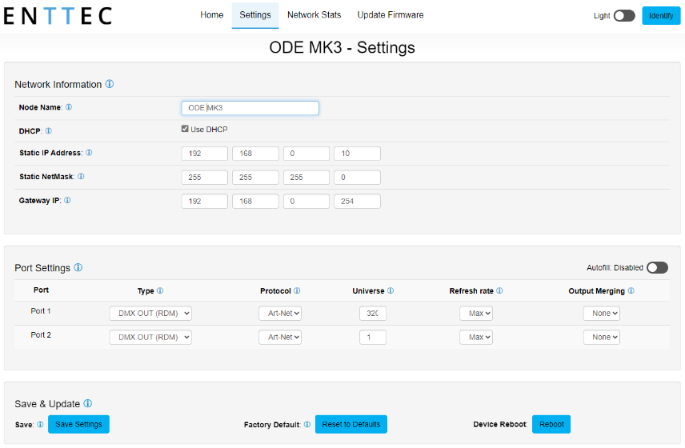
Task: Click Static NetMask info icon
Action: coord(81,177)
